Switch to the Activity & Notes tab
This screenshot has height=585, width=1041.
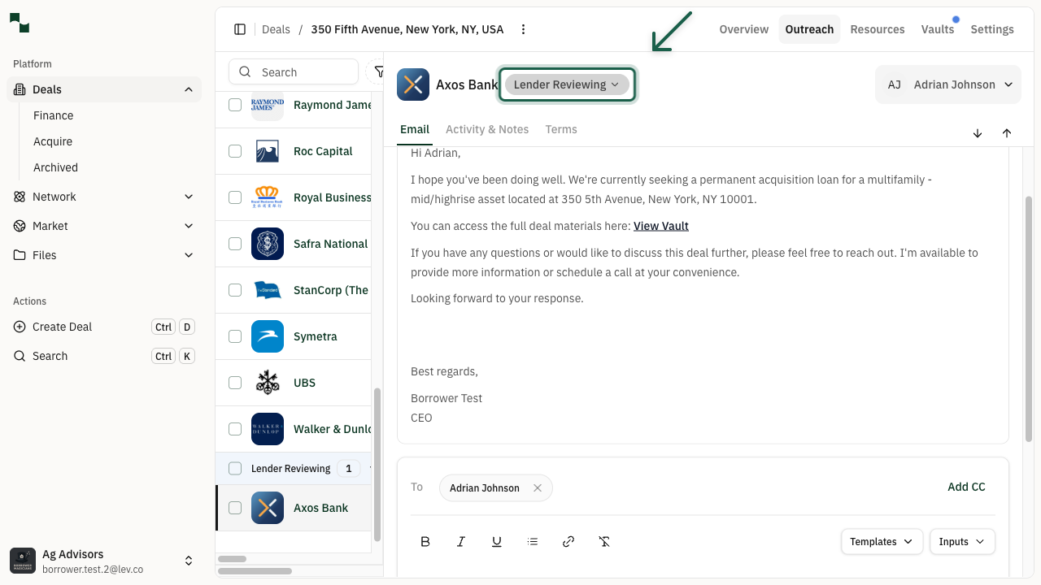[487, 129]
